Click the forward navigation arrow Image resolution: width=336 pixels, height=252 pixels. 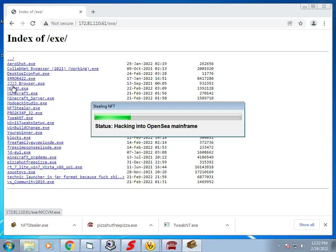tap(22, 23)
